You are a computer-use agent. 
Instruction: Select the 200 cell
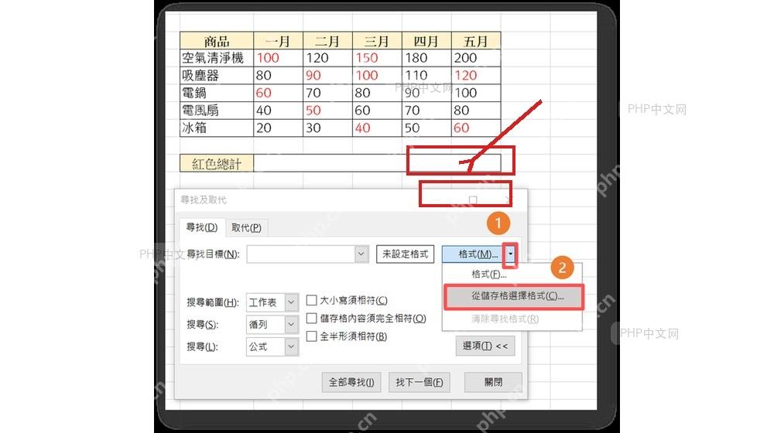pos(476,58)
